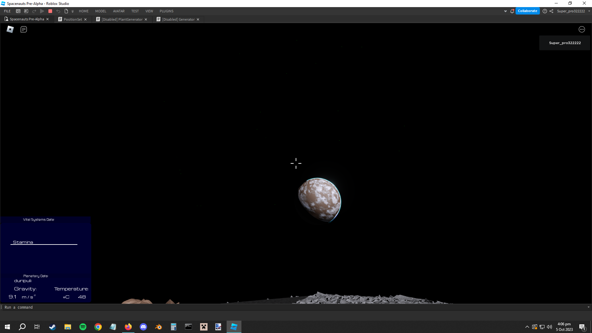This screenshot has width=592, height=333.
Task: Open the MODEL ribbon menu
Action: coord(101,11)
